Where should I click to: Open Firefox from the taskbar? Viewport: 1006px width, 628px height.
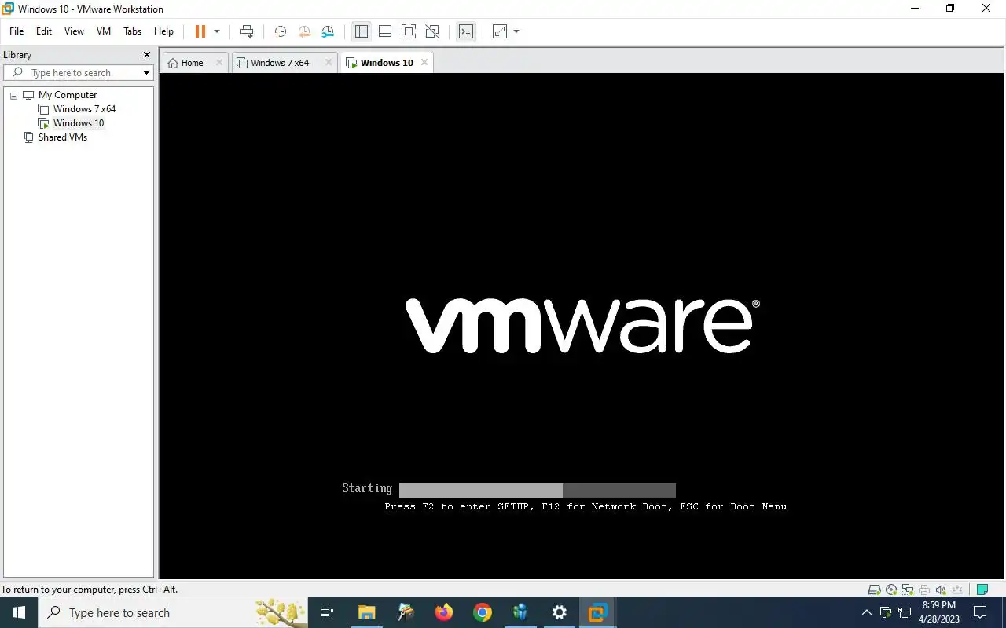(x=444, y=612)
